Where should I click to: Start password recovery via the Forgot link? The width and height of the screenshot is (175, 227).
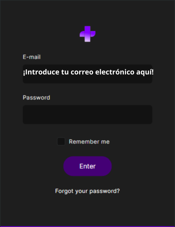click(x=87, y=191)
